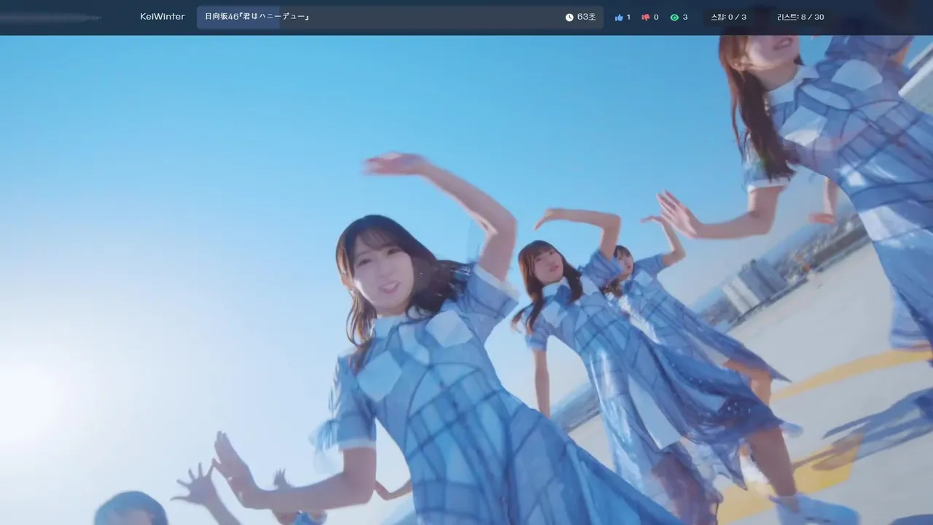Click the 63초 remaining time text
Viewport: 933px width, 525px height.
point(586,17)
